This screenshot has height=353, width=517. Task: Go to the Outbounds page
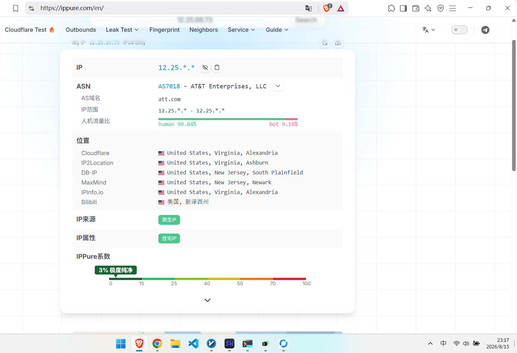click(81, 30)
